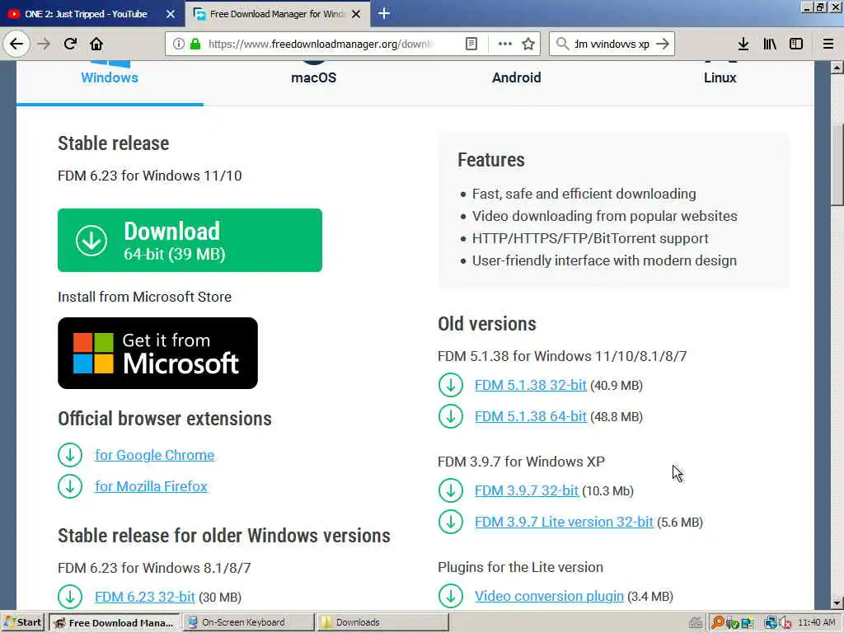Image resolution: width=844 pixels, height=633 pixels.
Task: Bookmark this page with the star
Action: point(528,44)
